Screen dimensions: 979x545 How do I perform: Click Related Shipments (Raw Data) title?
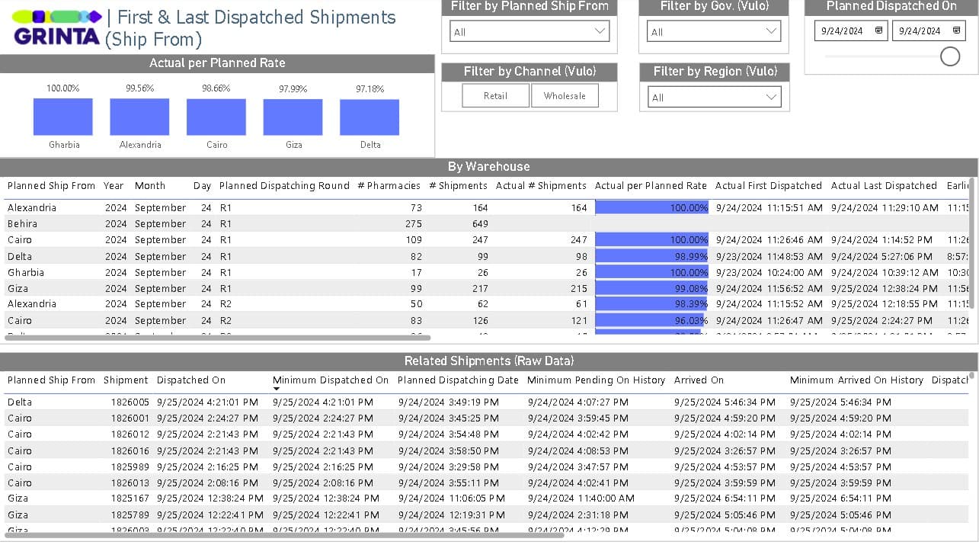[488, 361]
